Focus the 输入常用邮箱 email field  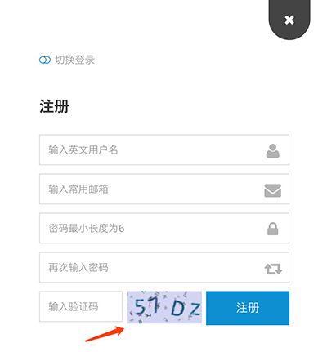click(x=164, y=189)
